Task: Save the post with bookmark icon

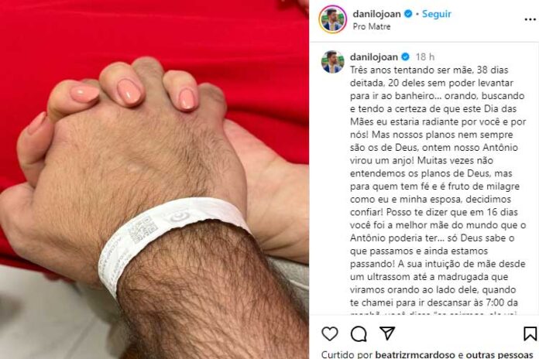Action: point(530,334)
